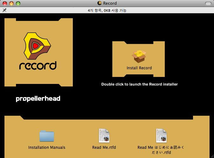Minimize the Record window with yellow button
Screen dimensions: 214x158
click(x=11, y=3)
